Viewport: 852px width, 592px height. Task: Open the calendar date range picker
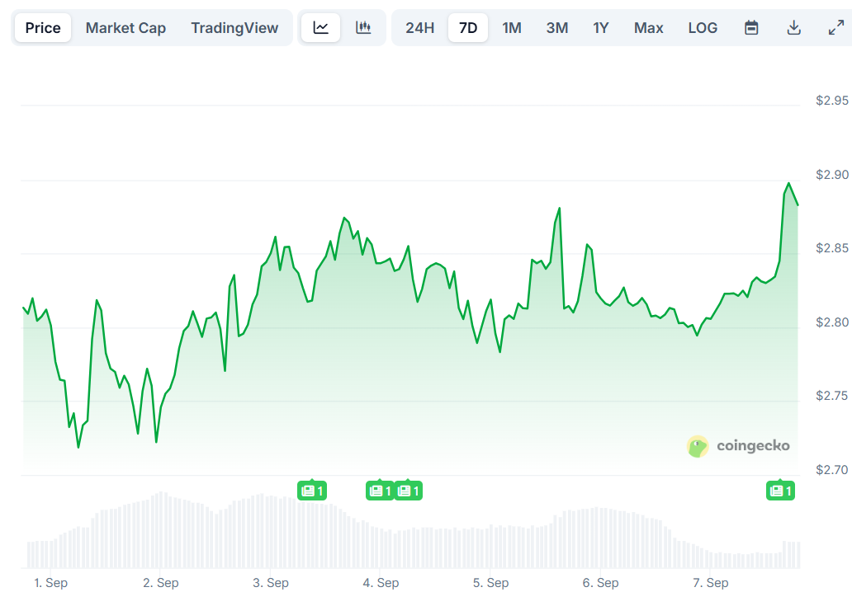click(751, 28)
